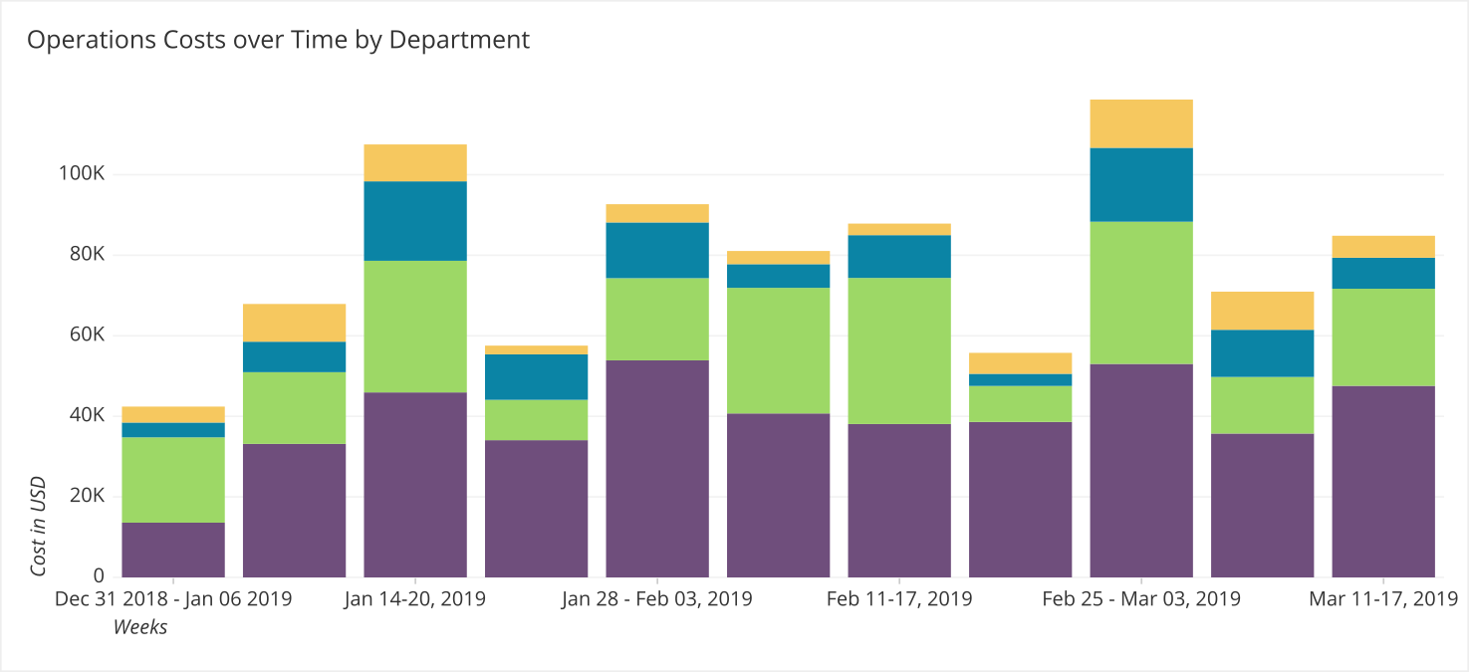
Task: Click the chart title "Operations Costs over Time by Department"
Action: [x=278, y=40]
